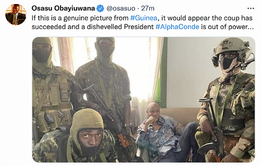The image size is (261, 166).
Task: Open Osasu Obayiuwana's profile avatar
Action: pos(16,14)
